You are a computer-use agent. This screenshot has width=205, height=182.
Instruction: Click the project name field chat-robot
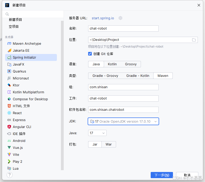point(123,29)
